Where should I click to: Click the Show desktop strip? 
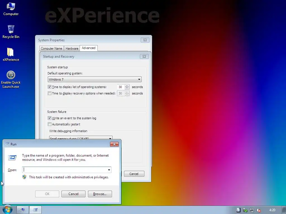click(284, 210)
